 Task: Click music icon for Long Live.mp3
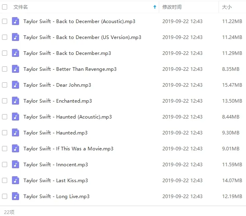16,196
